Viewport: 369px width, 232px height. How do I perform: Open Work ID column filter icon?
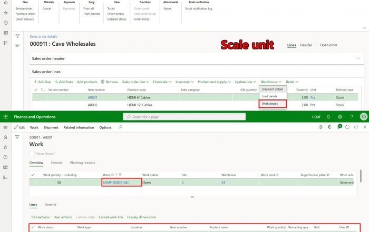[120, 175]
